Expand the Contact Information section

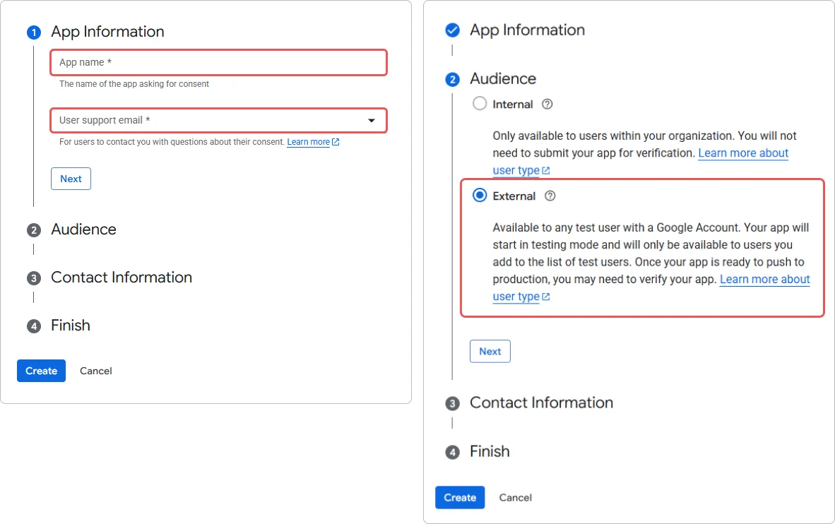pyautogui.click(x=541, y=403)
